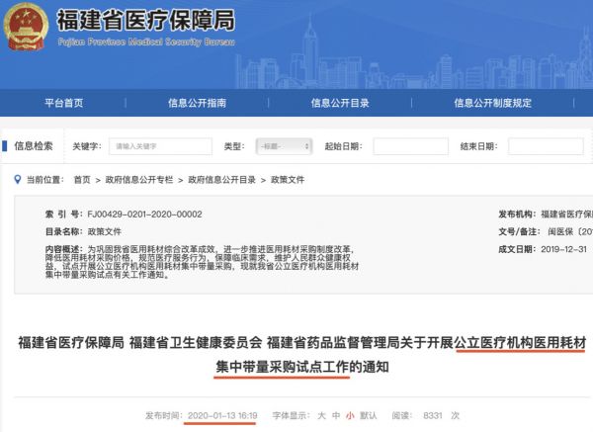Set font size to 小 (small)
The height and width of the screenshot is (432, 593).
(x=349, y=416)
